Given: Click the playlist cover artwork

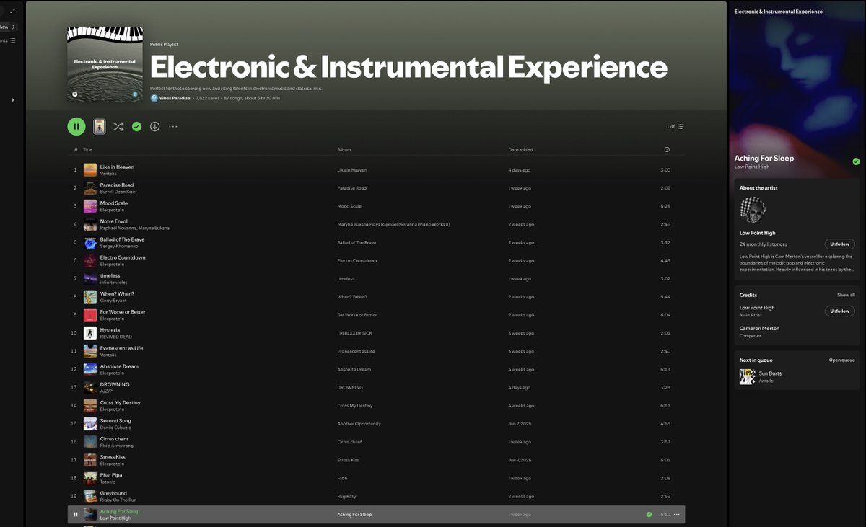Looking at the screenshot, I should click(105, 63).
